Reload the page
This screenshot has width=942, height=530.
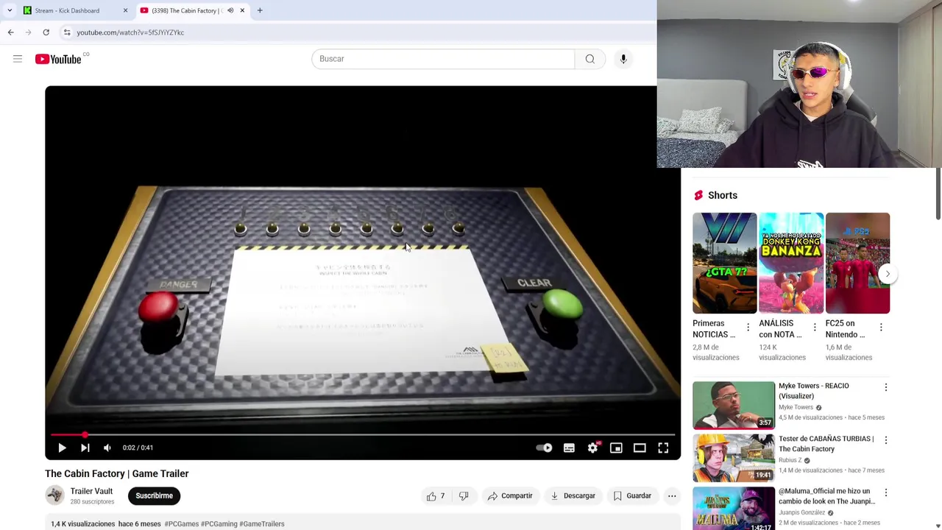coord(46,32)
